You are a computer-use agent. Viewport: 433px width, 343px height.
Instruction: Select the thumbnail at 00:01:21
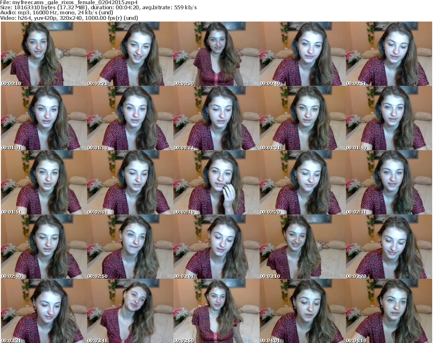(x=216, y=118)
